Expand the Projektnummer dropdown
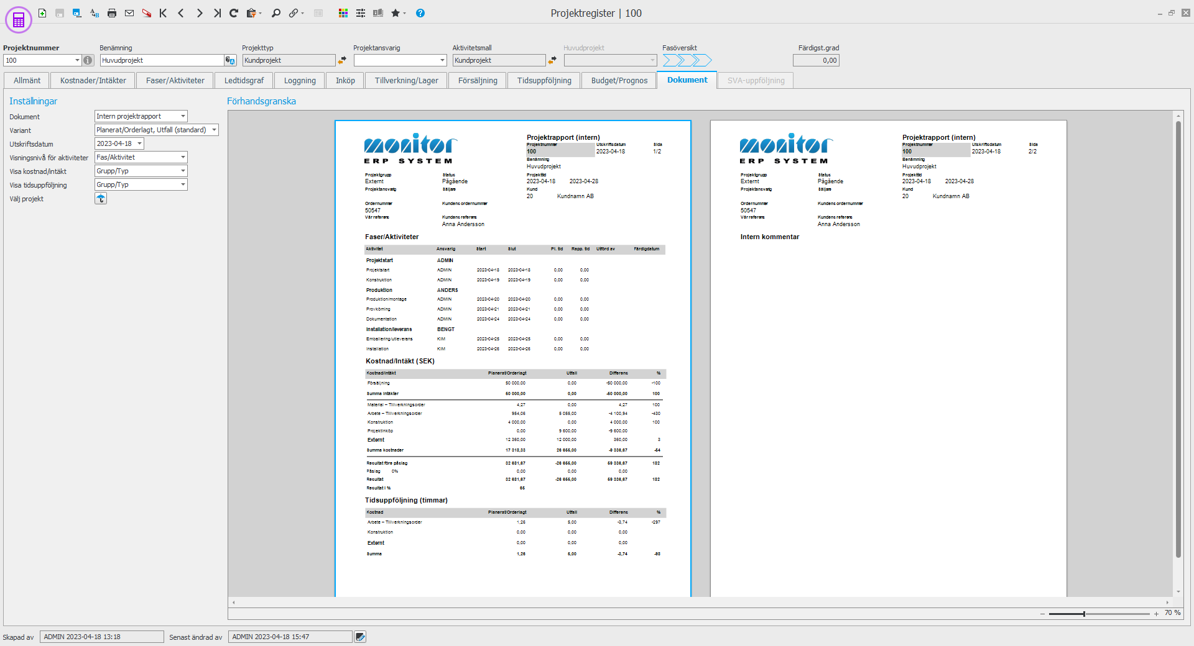1194x646 pixels. 77,60
